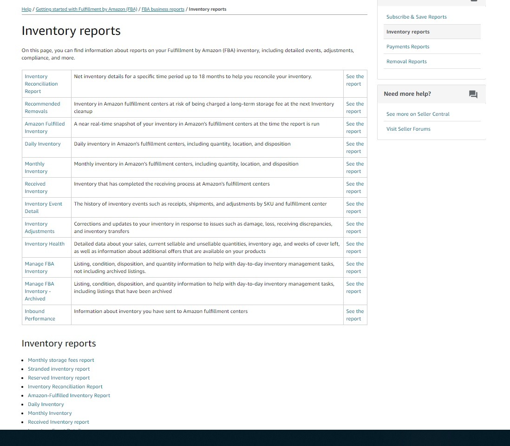Click See more on Seller Central
Viewport: 510px width, 446px height.
[418, 114]
